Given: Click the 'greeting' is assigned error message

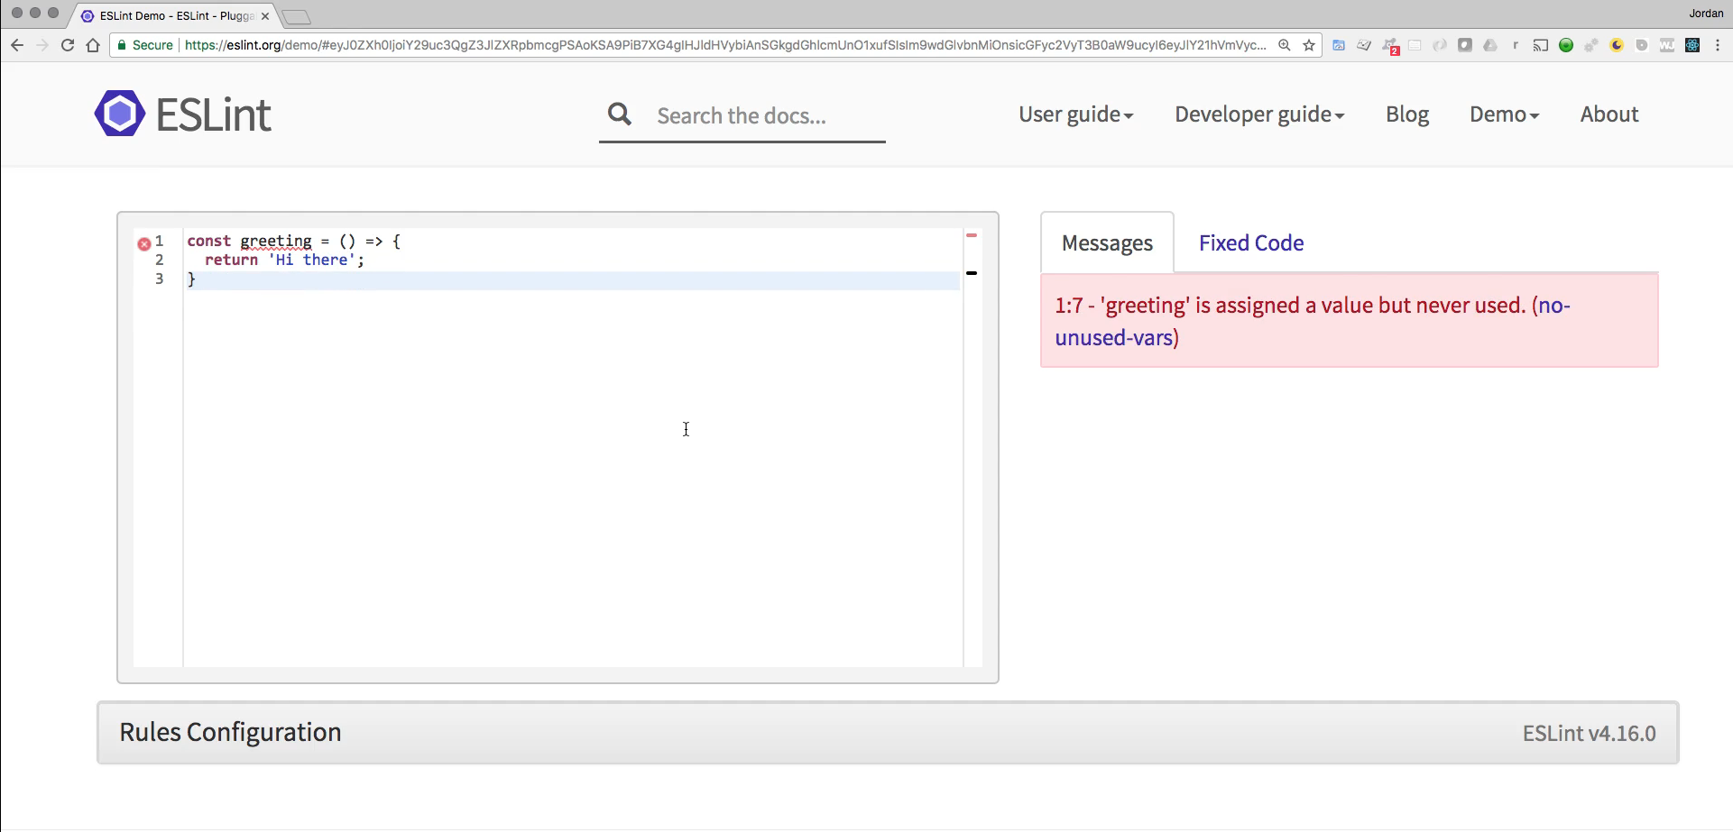Looking at the screenshot, I should [1349, 321].
